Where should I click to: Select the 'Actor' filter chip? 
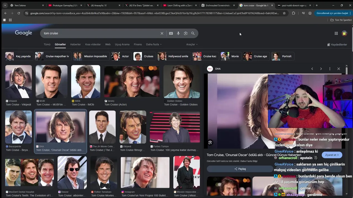click(121, 56)
